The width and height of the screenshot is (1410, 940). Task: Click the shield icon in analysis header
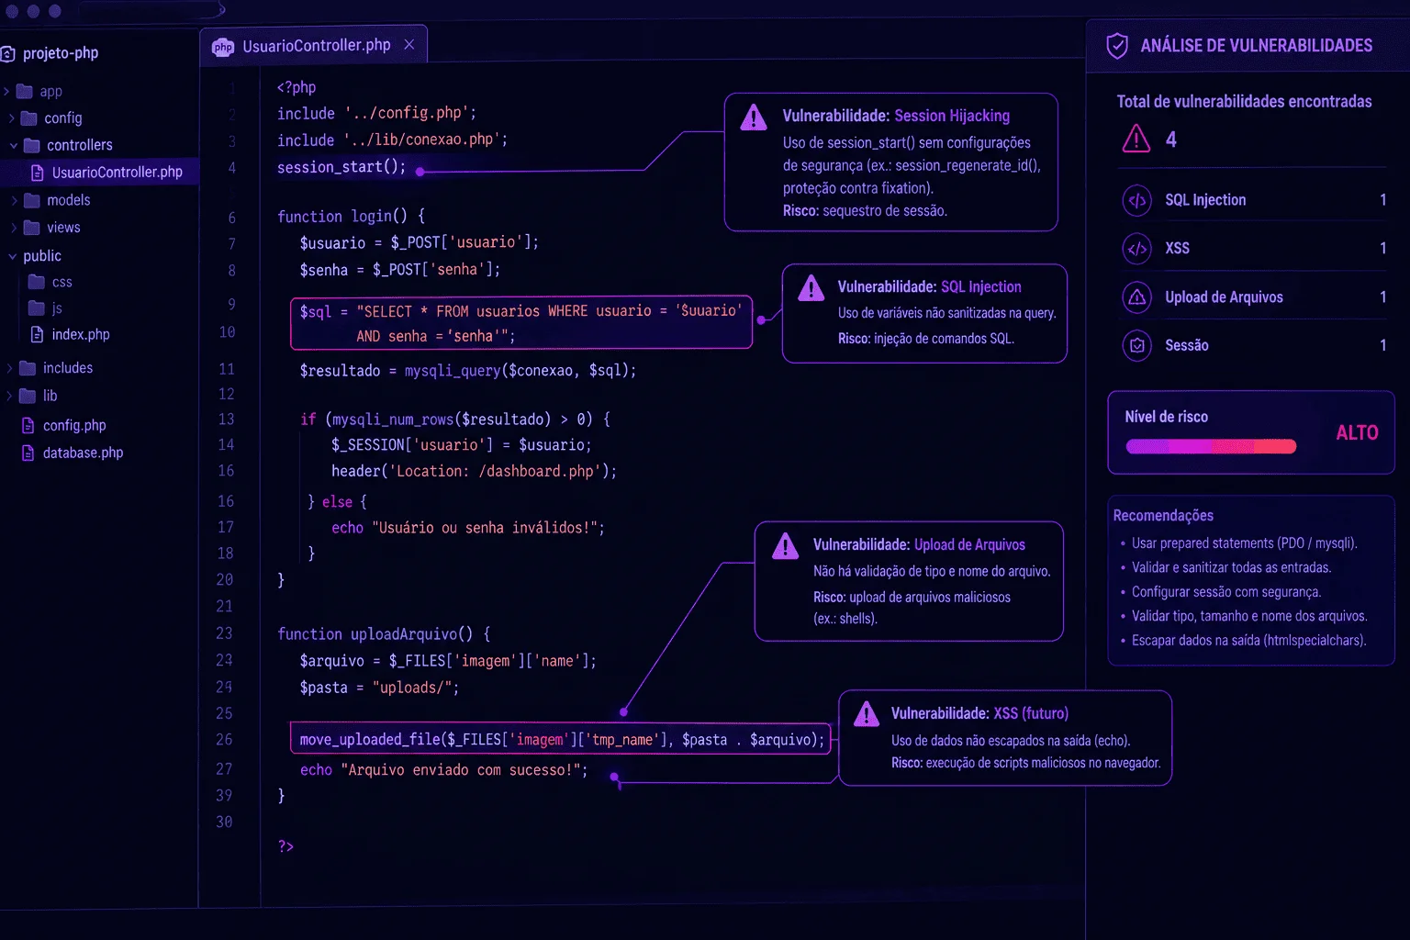coord(1117,46)
